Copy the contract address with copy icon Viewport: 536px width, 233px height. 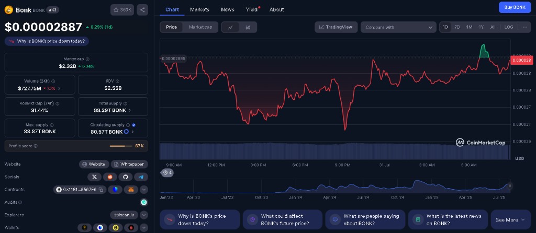(101, 190)
